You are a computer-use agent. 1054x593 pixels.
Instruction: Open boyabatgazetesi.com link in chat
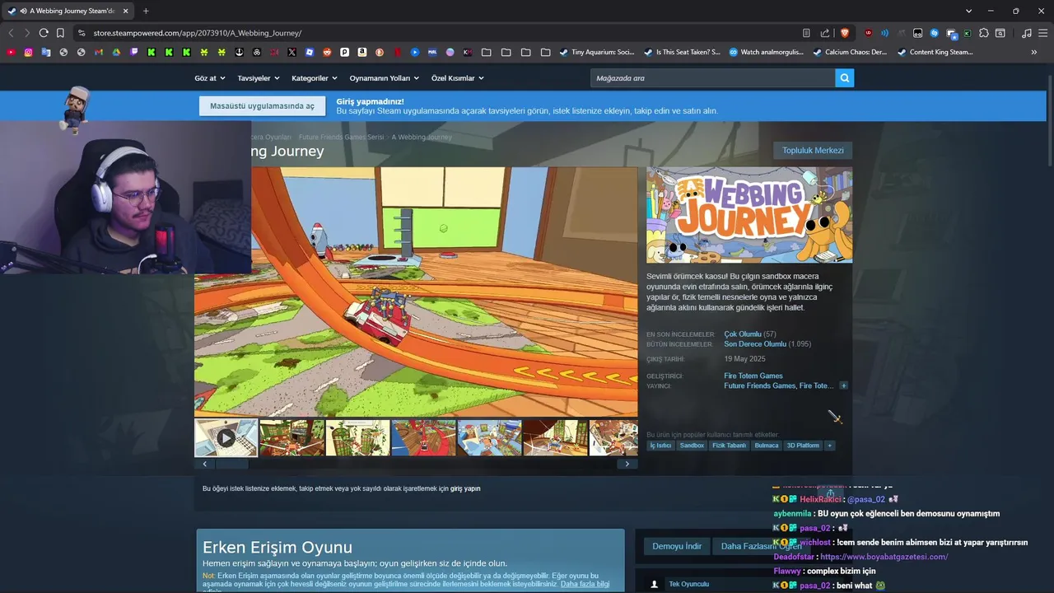click(x=884, y=557)
